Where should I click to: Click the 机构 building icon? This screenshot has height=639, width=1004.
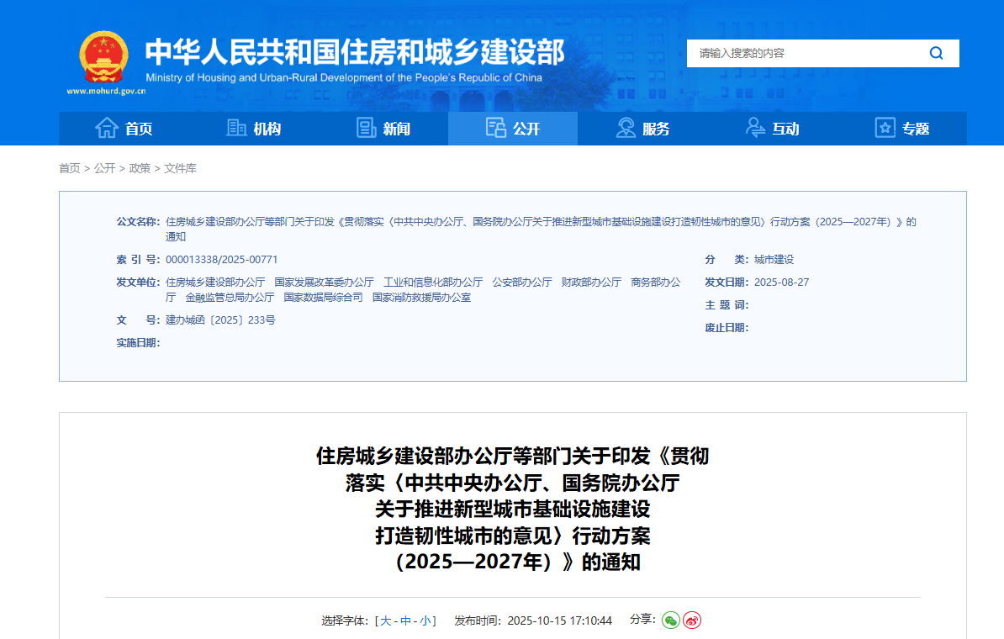[236, 128]
